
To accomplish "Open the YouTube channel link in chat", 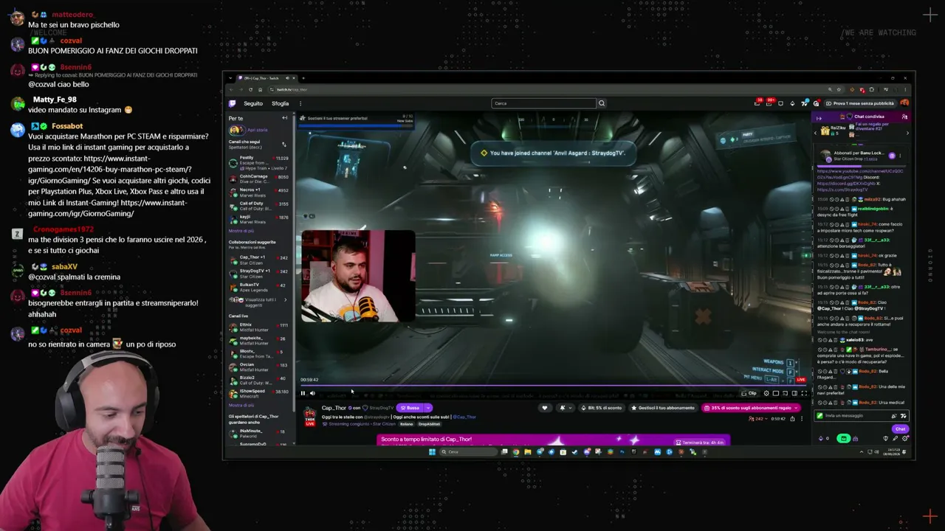I will coord(859,173).
